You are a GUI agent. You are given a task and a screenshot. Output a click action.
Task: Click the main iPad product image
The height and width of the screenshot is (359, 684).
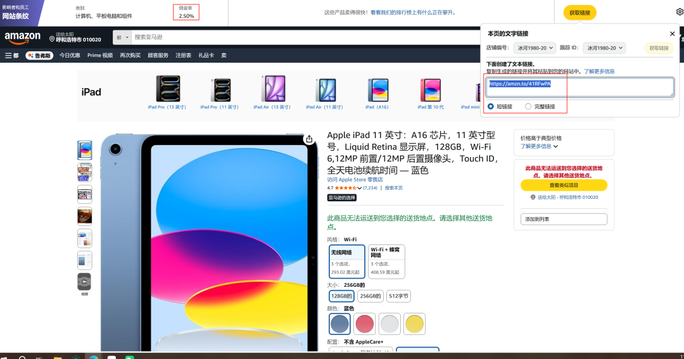click(210, 242)
